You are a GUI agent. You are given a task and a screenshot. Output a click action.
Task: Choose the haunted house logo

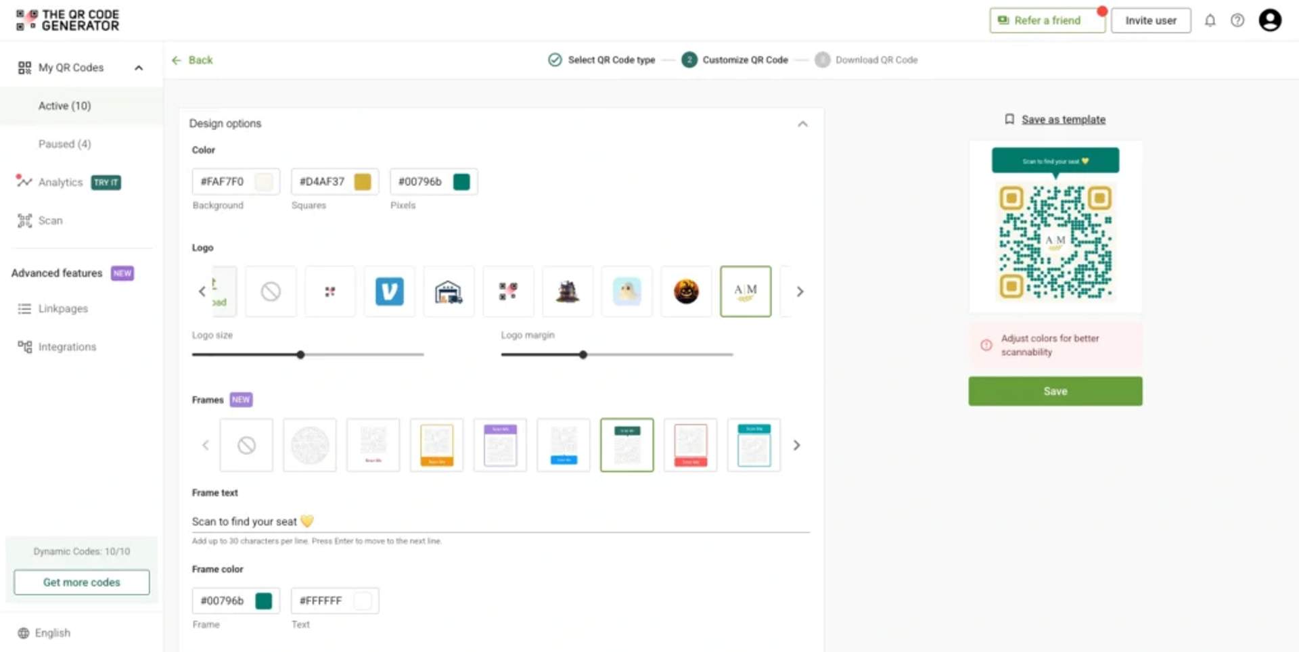coord(568,292)
